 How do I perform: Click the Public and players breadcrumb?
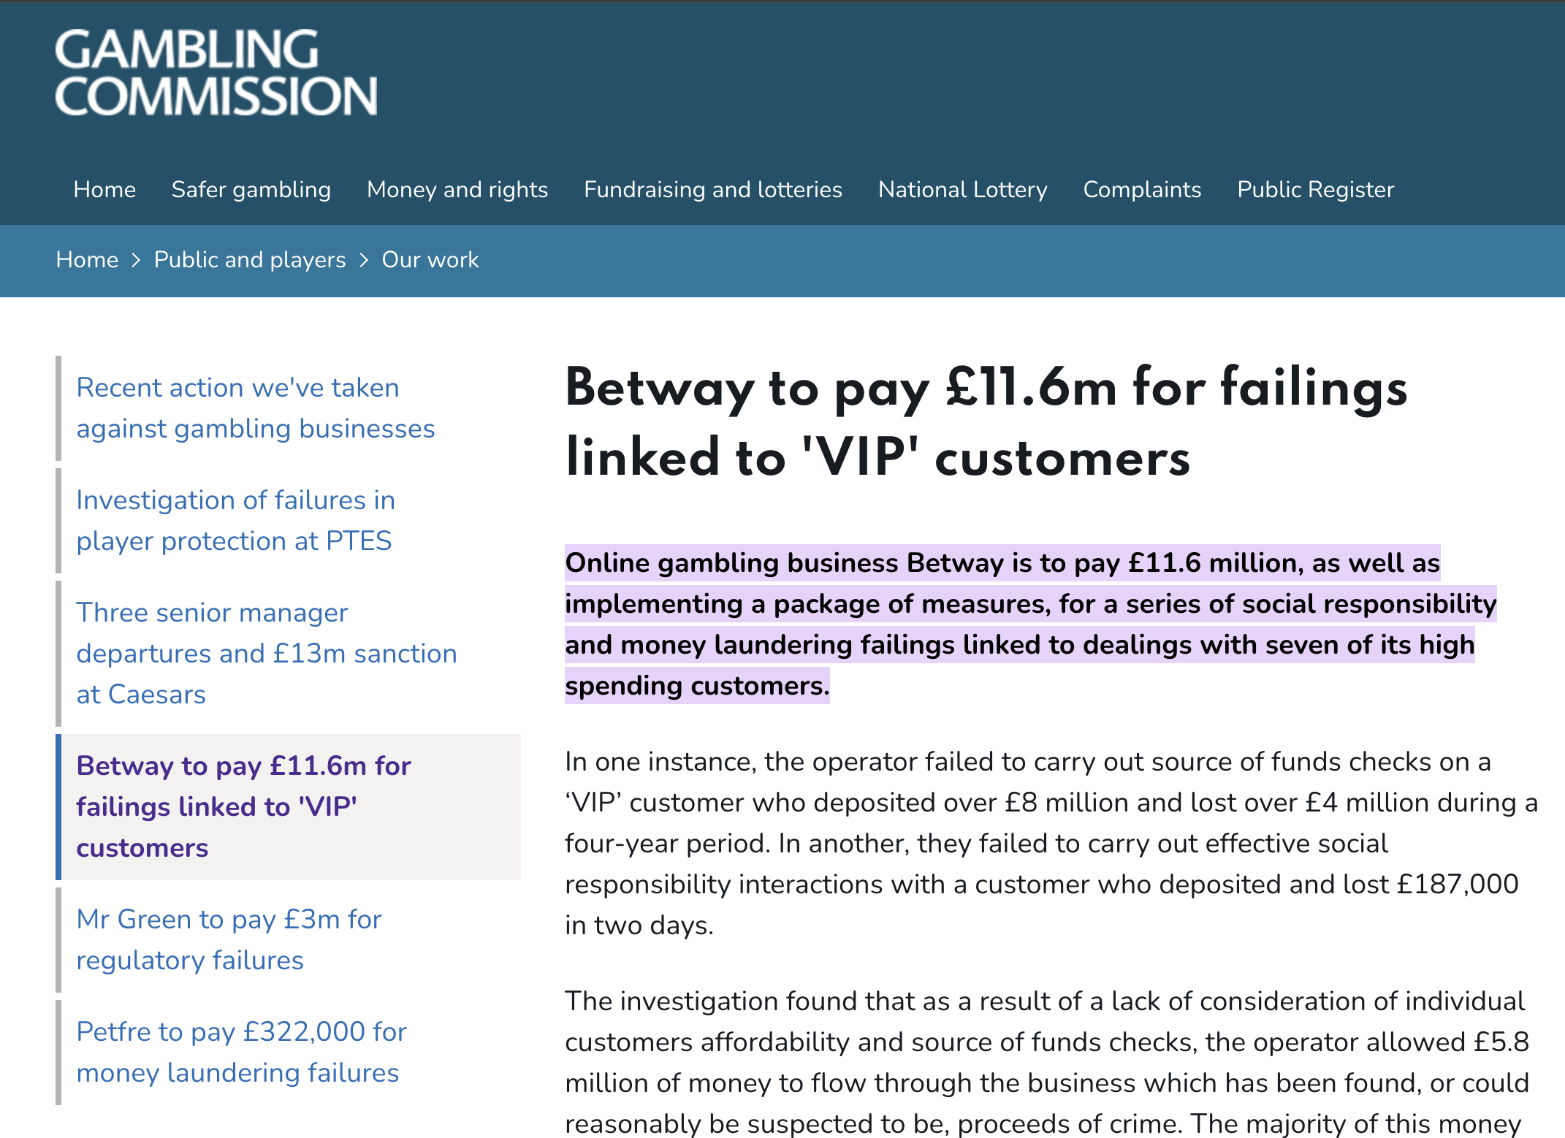(x=250, y=259)
